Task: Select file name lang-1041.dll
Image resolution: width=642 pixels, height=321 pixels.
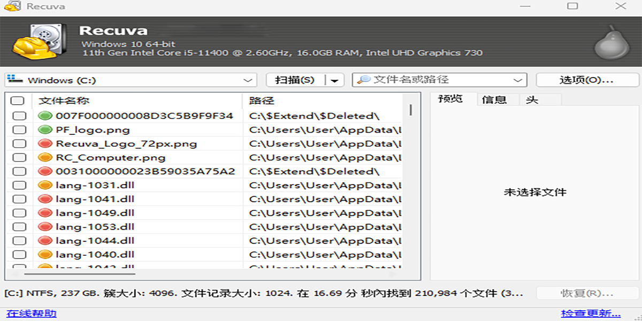Action: (x=95, y=199)
